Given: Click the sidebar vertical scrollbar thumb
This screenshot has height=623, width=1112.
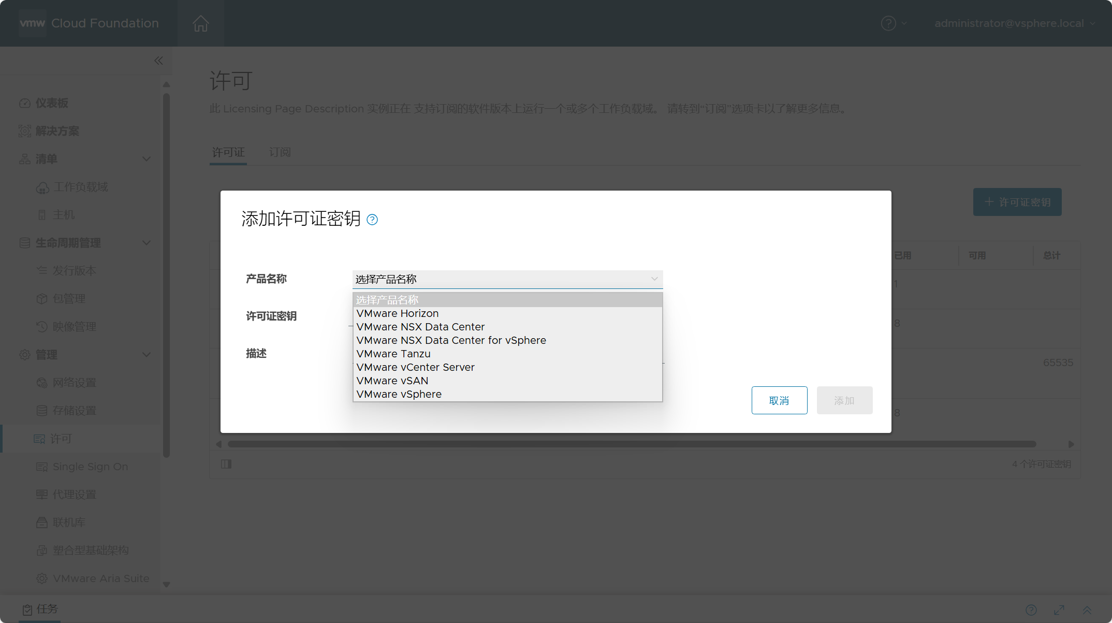Looking at the screenshot, I should pyautogui.click(x=166, y=274).
